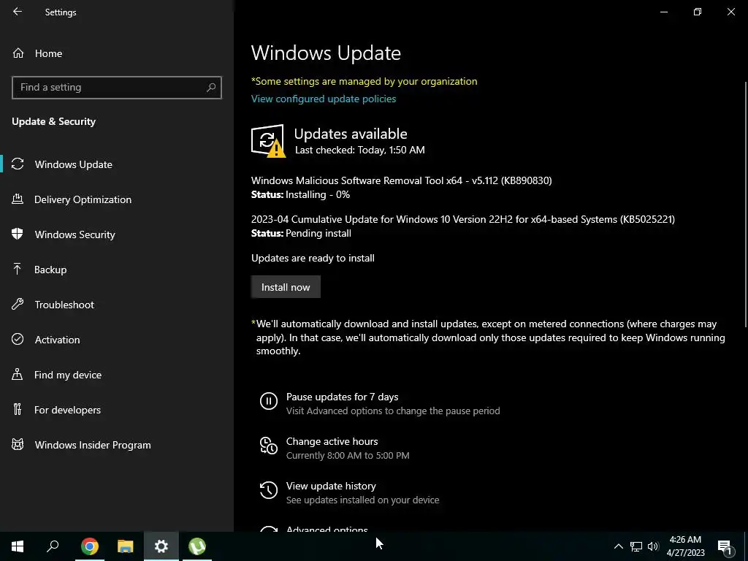Screen dimensions: 748x561
Task: Open Find my device
Action: pos(117,375)
